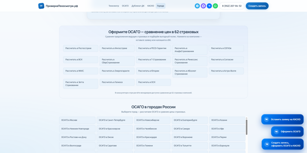Select Рассчитать в СОГАЗе
Viewport: 307px width, 153px height.
coord(226,48)
